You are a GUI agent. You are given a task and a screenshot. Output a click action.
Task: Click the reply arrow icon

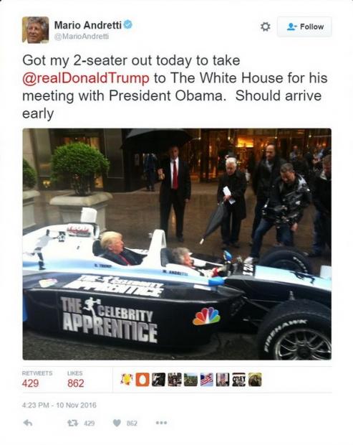(x=27, y=423)
